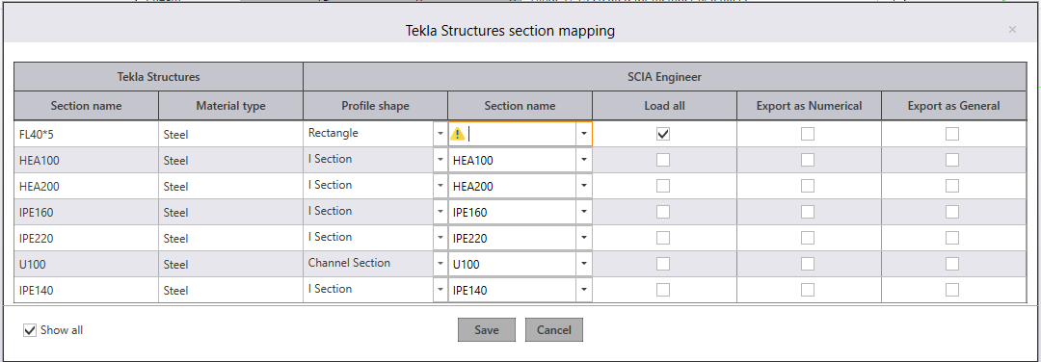Expand SCIA section name dropdown for IPE140
This screenshot has height=362, width=1041.
tap(583, 290)
